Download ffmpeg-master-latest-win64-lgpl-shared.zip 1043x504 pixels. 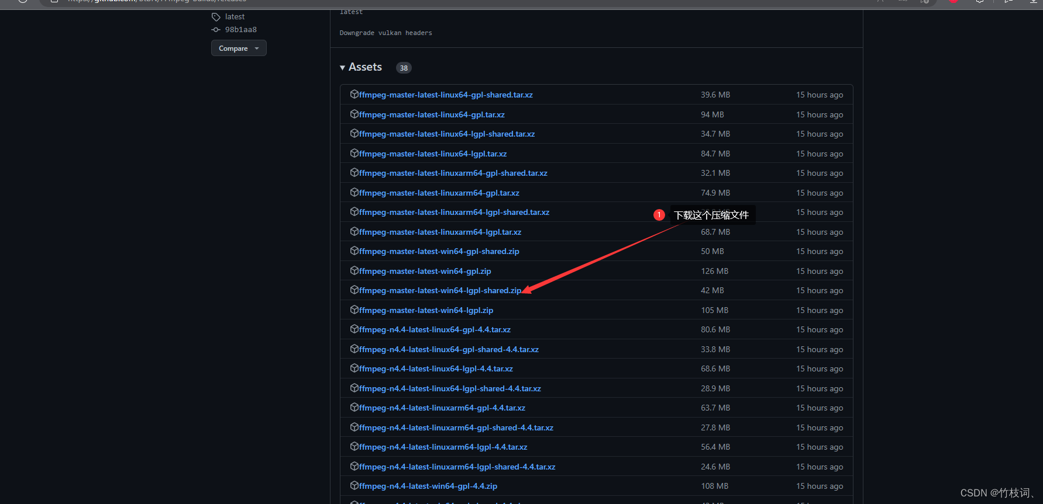tap(440, 290)
